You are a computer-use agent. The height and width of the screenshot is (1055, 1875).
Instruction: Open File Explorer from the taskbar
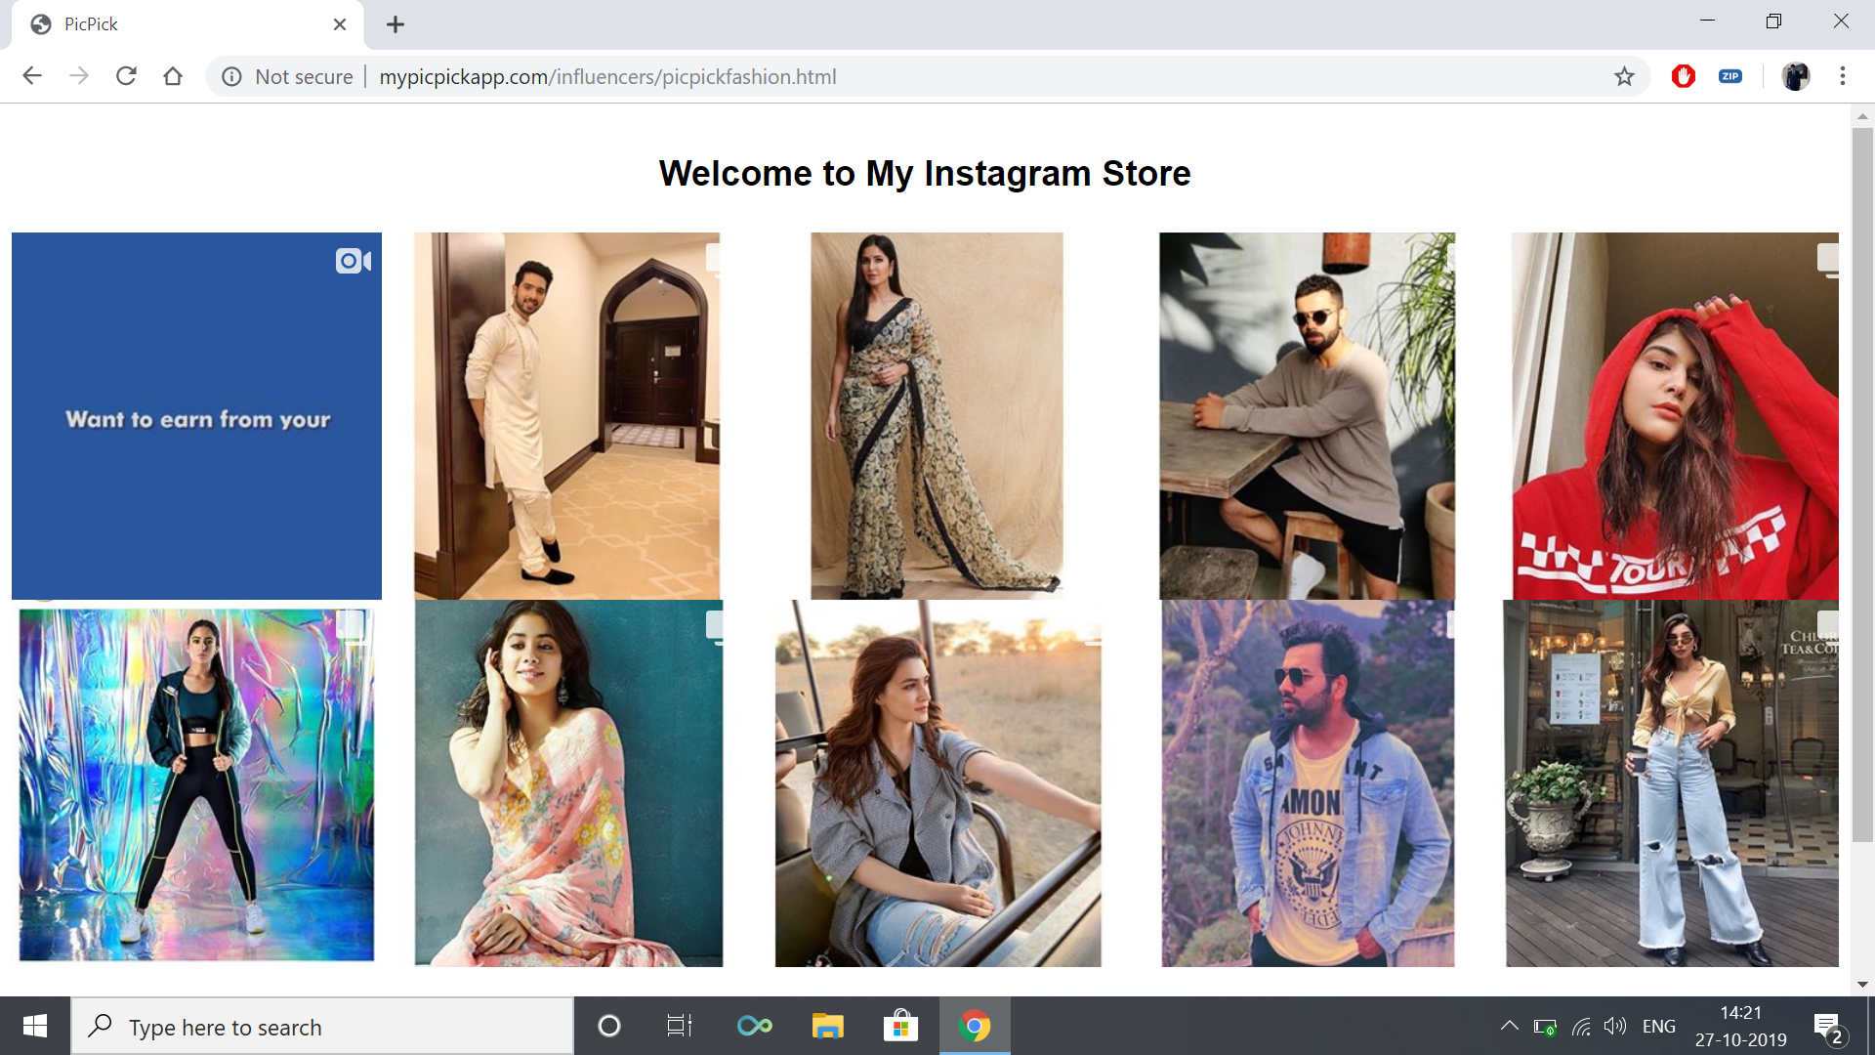[x=827, y=1026]
